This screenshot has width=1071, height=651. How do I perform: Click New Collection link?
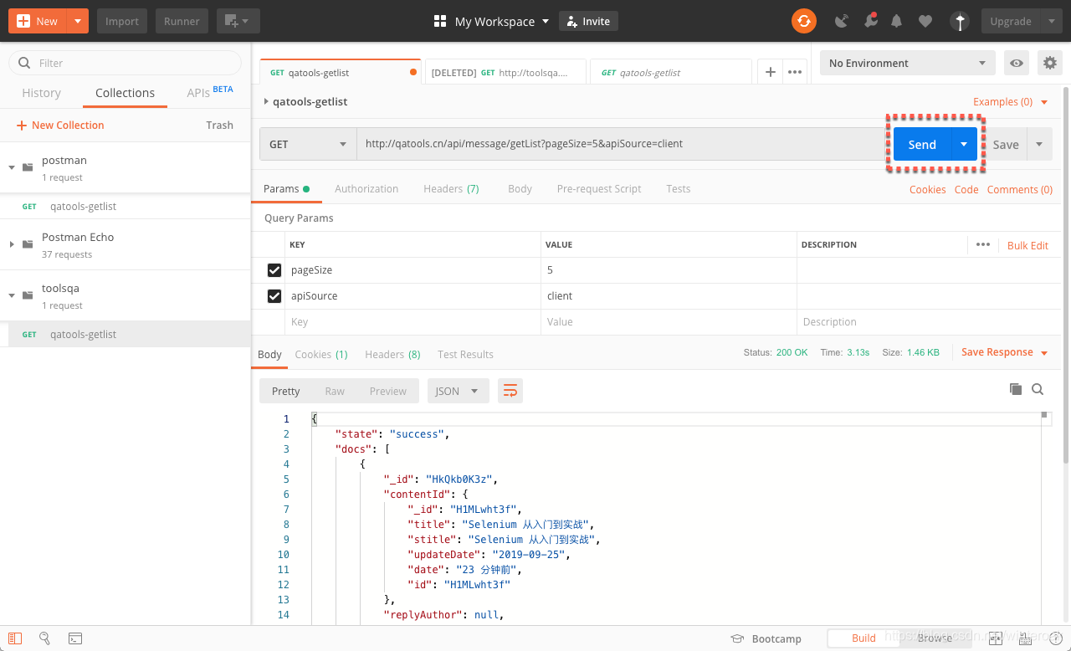(60, 125)
